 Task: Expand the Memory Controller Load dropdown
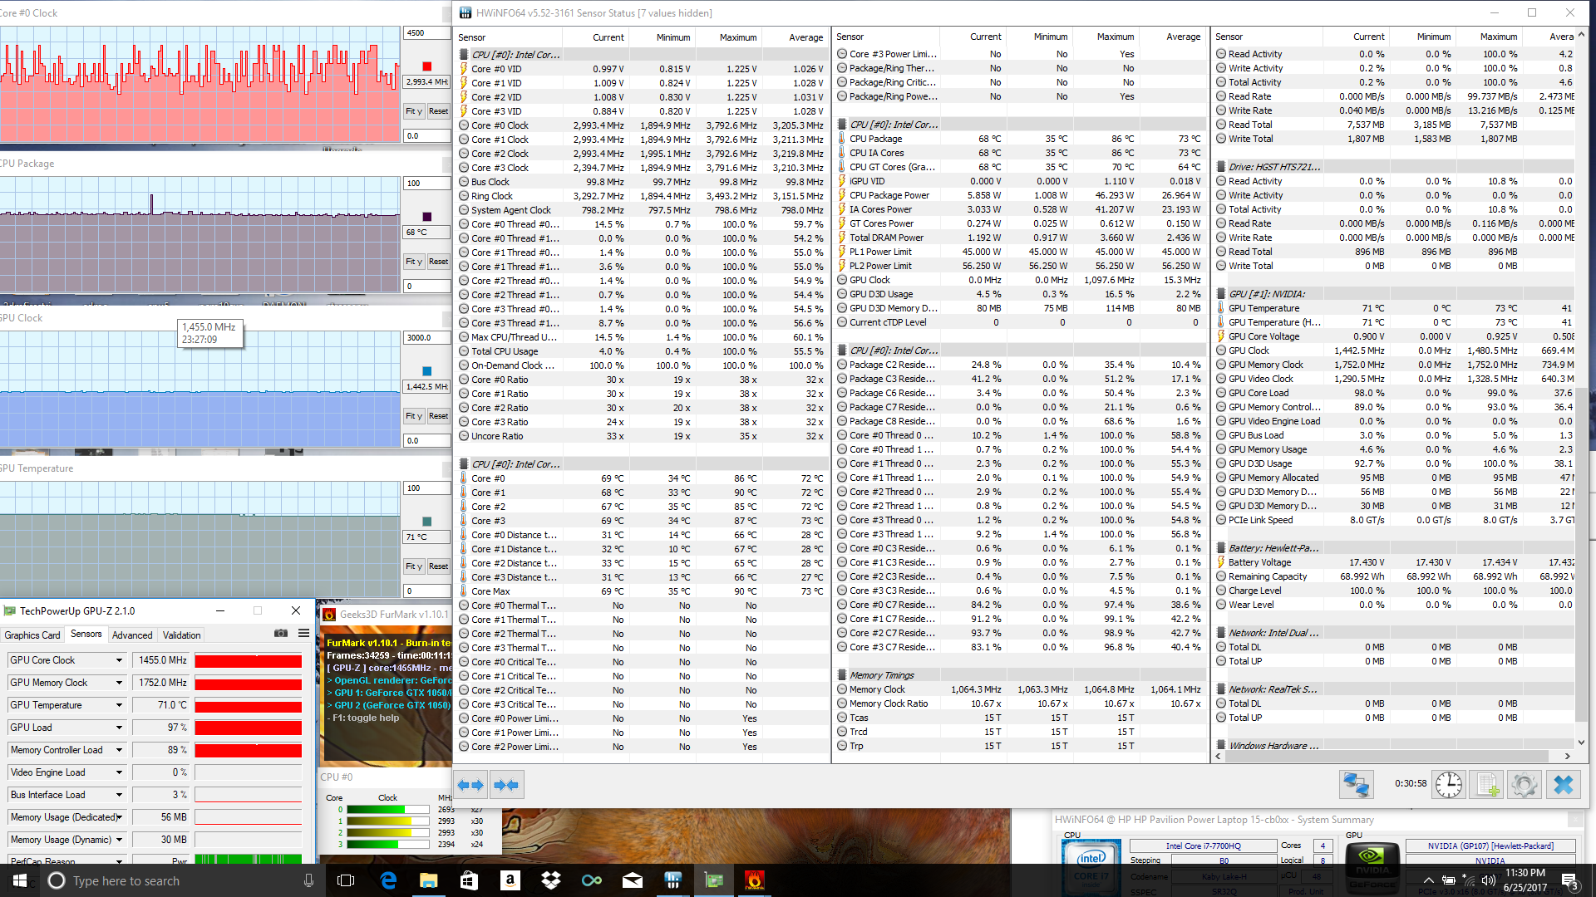[x=119, y=750]
